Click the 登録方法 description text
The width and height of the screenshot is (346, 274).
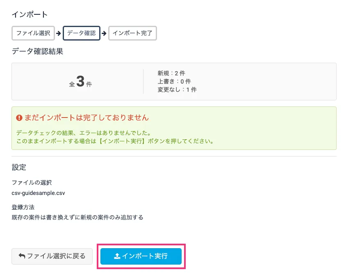(x=77, y=217)
